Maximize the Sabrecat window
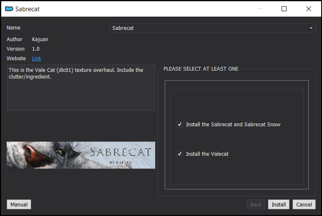 coord(284,9)
